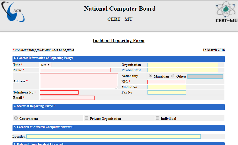Enable the Individual sector checkbox
The height and width of the screenshot is (145, 238).
157,118
